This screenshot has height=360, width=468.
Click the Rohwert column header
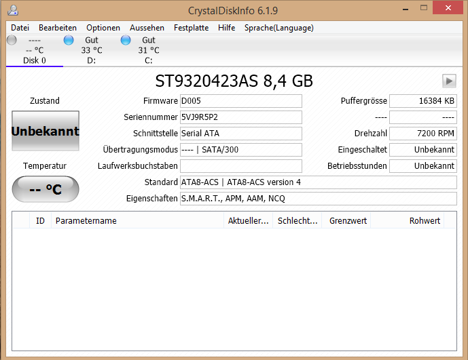pos(408,221)
